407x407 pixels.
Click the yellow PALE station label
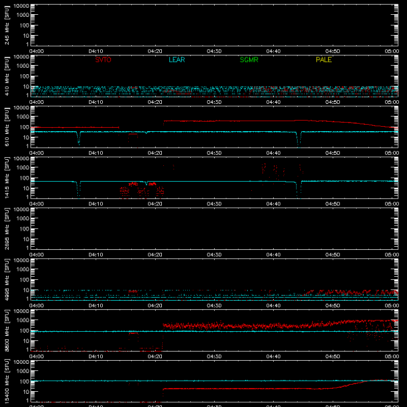click(x=324, y=60)
